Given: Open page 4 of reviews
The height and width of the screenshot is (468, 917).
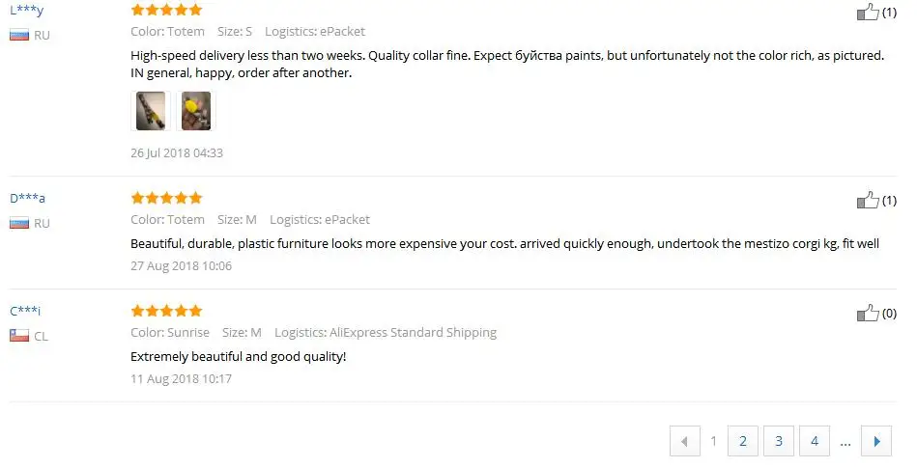Looking at the screenshot, I should click(x=815, y=441).
